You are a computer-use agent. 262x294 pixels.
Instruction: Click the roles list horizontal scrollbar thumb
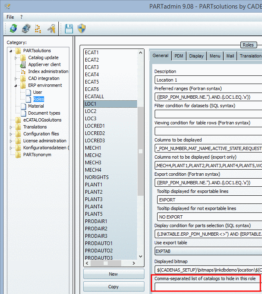[106, 263]
